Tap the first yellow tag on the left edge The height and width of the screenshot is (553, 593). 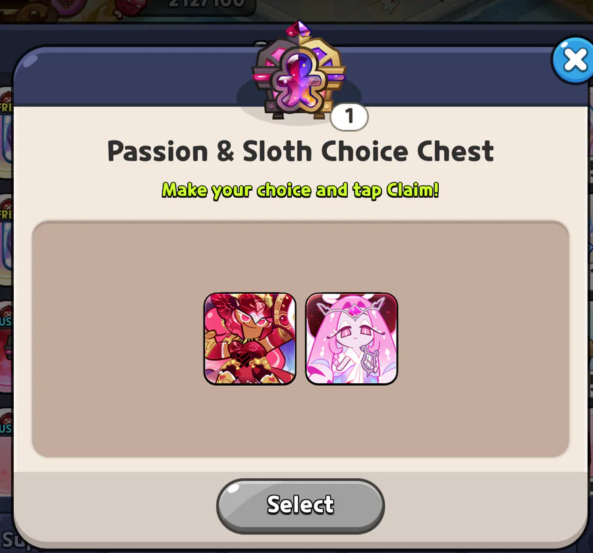[6, 107]
